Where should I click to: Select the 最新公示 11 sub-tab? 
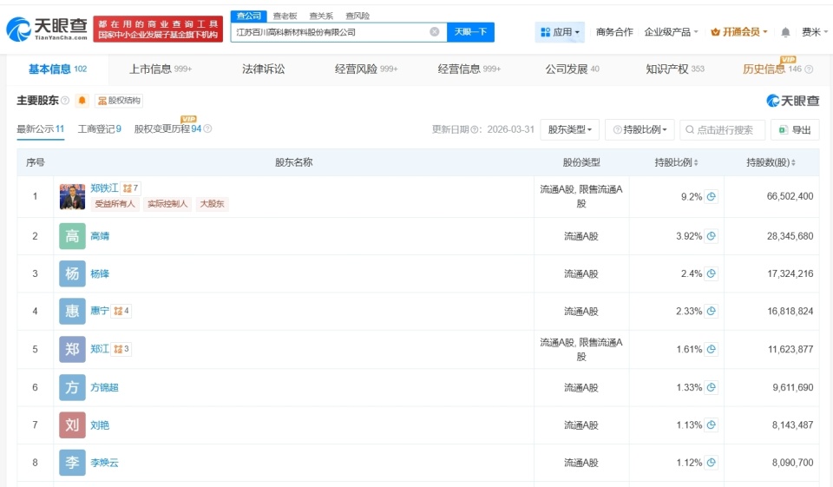(41, 129)
